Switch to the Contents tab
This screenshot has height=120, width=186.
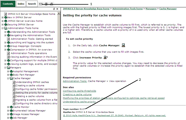[8, 4]
